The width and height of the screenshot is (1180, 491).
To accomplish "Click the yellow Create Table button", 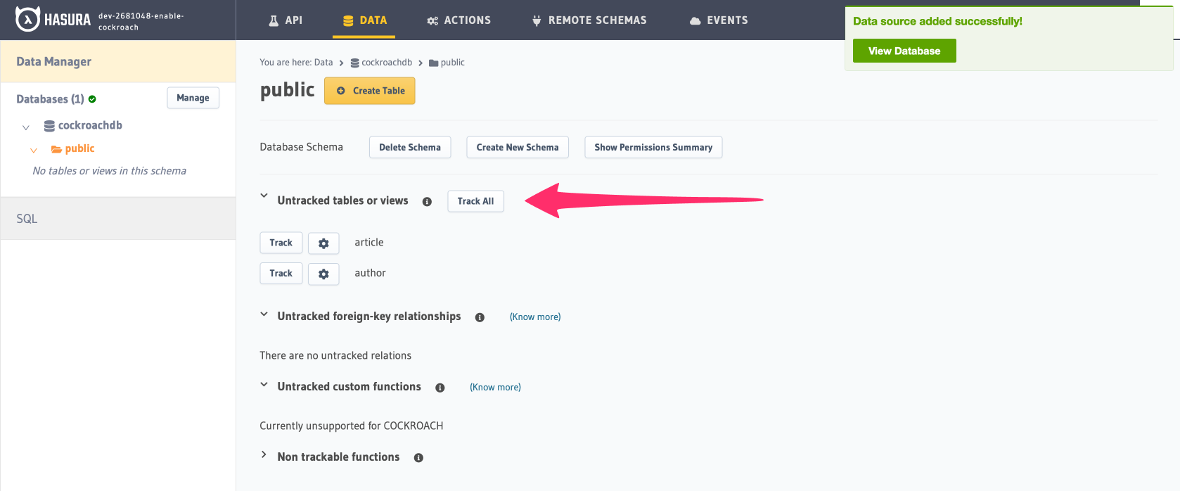I will click(x=370, y=91).
